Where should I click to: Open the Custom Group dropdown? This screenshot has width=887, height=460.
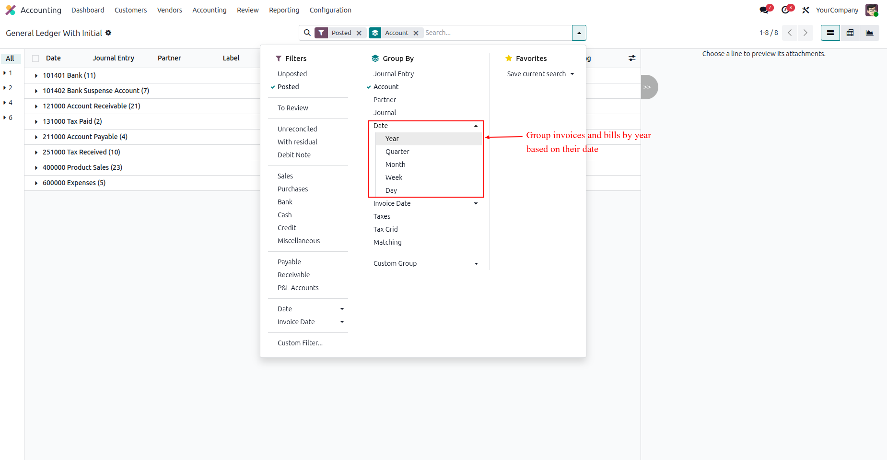[x=426, y=263]
